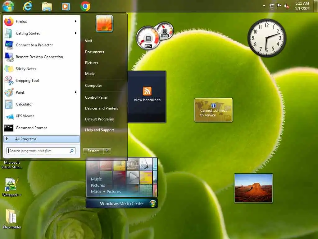Open Devices and Printers
The height and width of the screenshot is (239, 318).
click(102, 108)
